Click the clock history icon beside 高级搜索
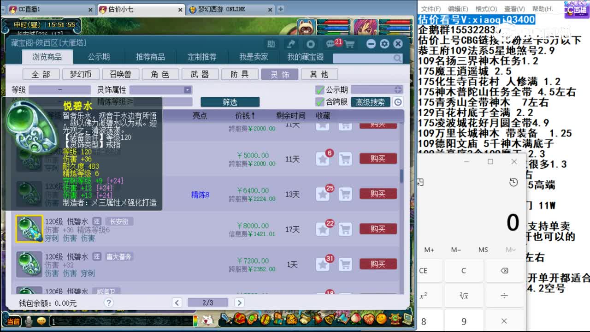Viewport: 590px width, 332px height. click(398, 102)
